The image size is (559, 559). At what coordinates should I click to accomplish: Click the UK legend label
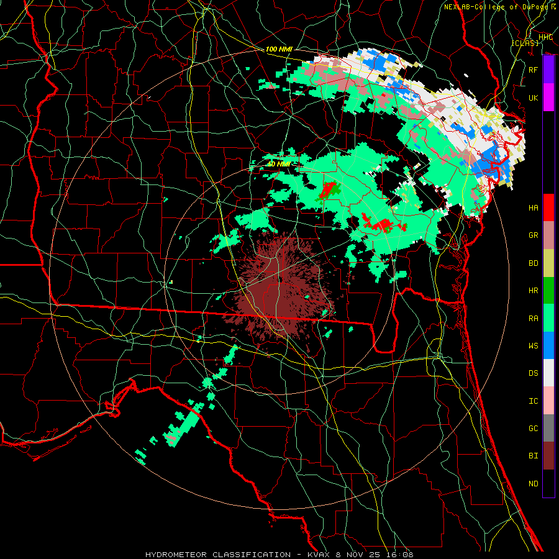click(x=533, y=98)
